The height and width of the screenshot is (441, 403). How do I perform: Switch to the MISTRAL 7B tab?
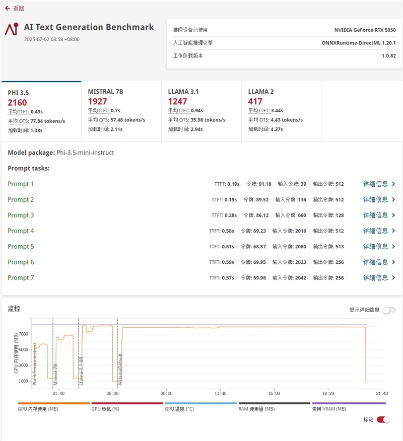point(121,111)
